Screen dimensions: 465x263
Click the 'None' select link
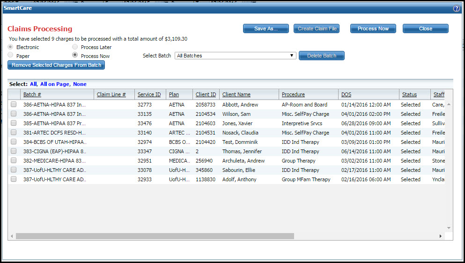(80, 84)
